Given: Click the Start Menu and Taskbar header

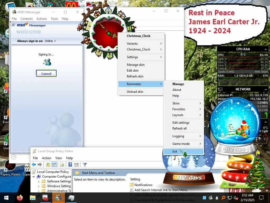Looking at the screenshot, I should coord(98,173).
